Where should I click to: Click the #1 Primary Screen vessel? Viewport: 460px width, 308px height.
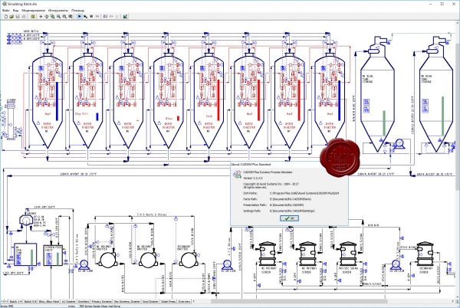(267, 254)
